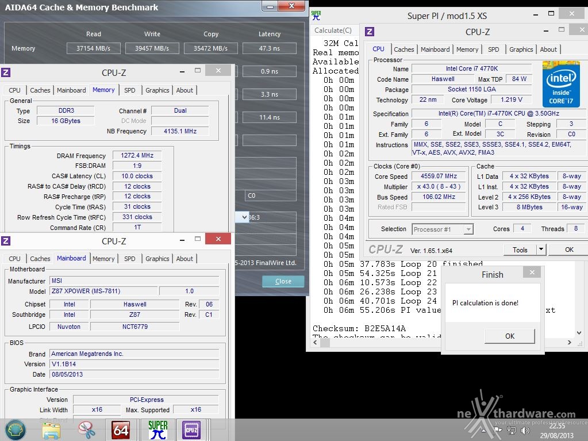
Task: Click Row Refresh Cycle Time value 331 clocks
Action: coord(137,217)
